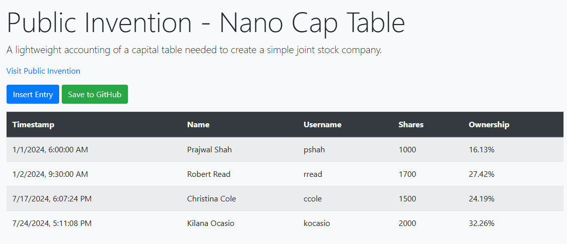Click the Shares column header

coord(411,124)
